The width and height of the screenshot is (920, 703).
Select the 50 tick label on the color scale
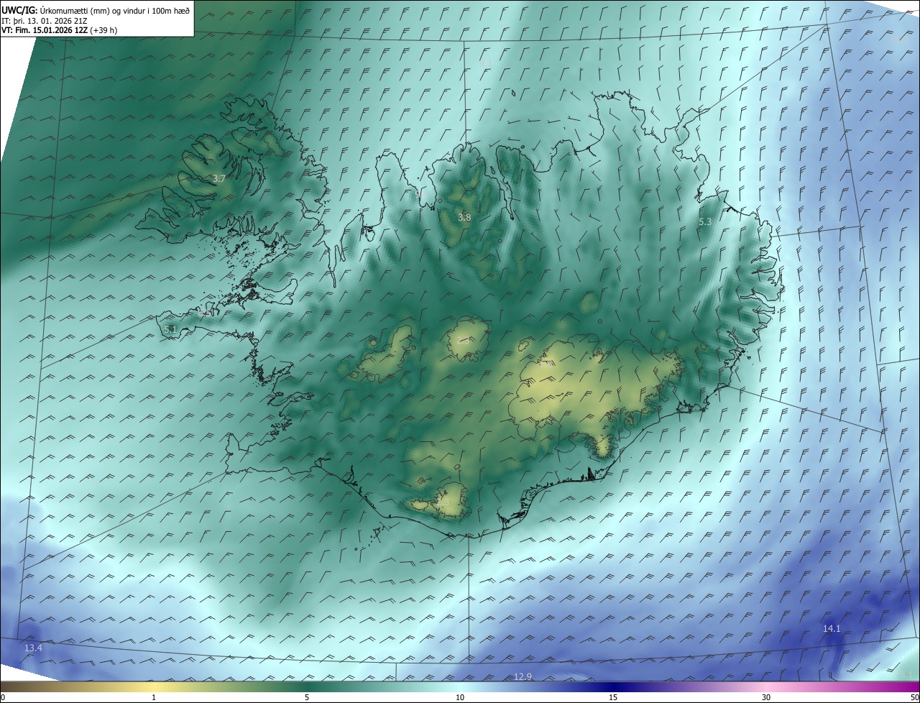coord(914,697)
